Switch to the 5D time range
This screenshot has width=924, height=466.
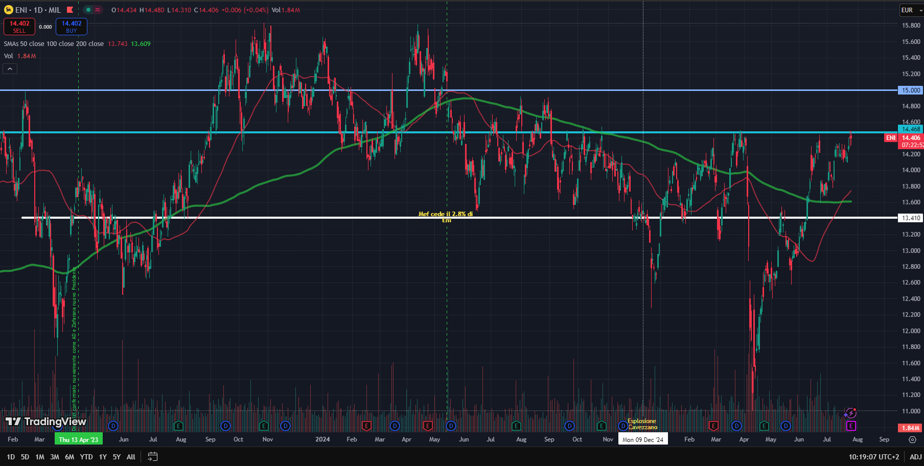click(25, 457)
